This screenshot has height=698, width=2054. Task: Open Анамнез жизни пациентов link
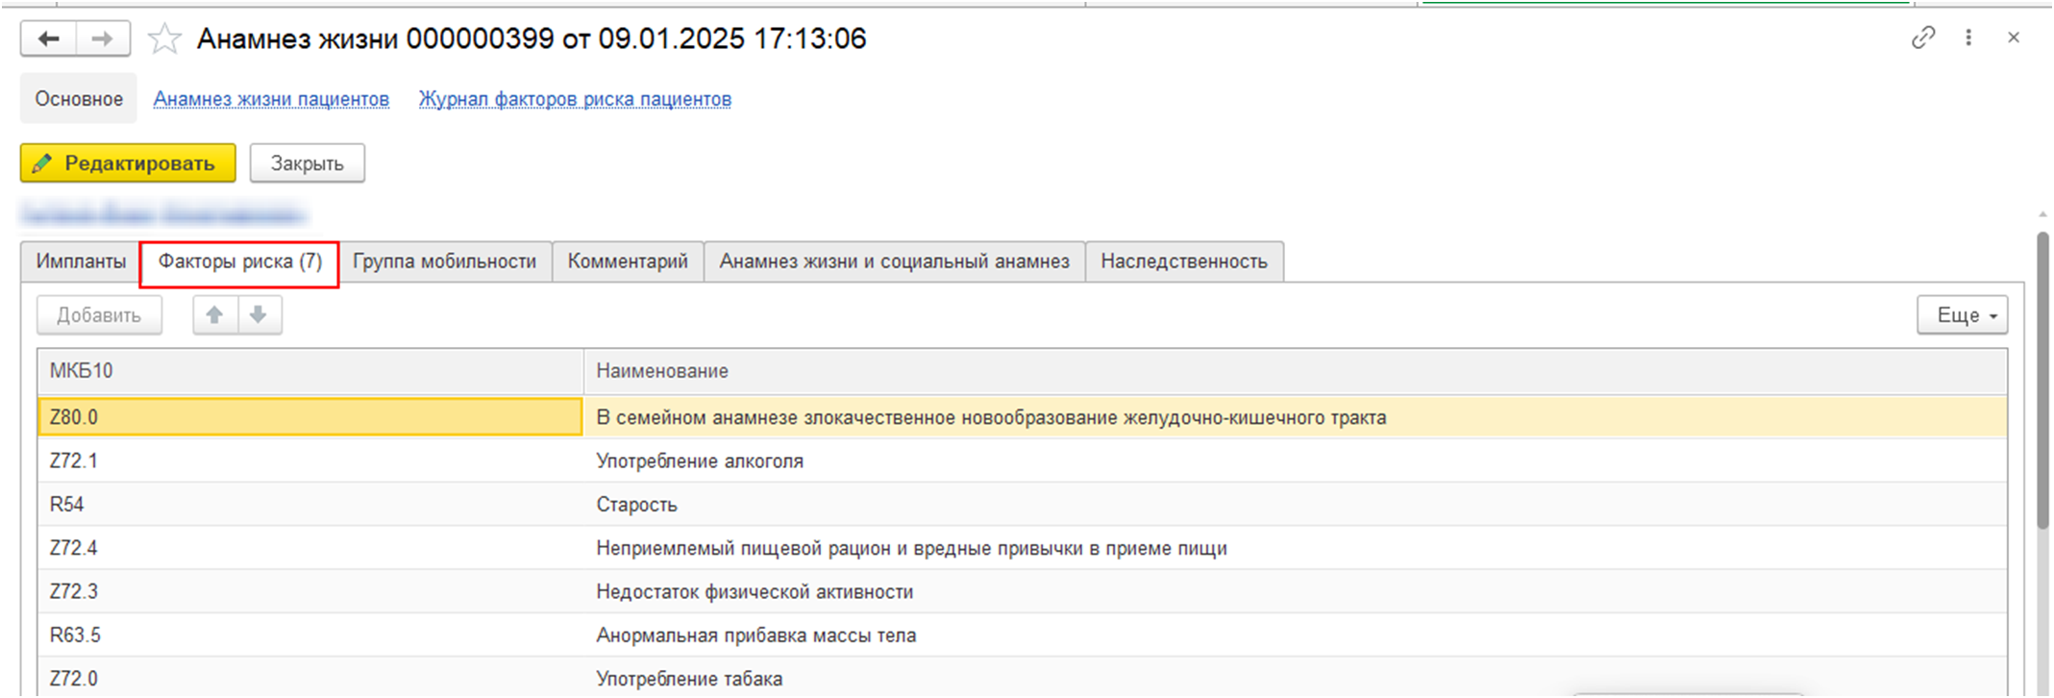tap(271, 99)
